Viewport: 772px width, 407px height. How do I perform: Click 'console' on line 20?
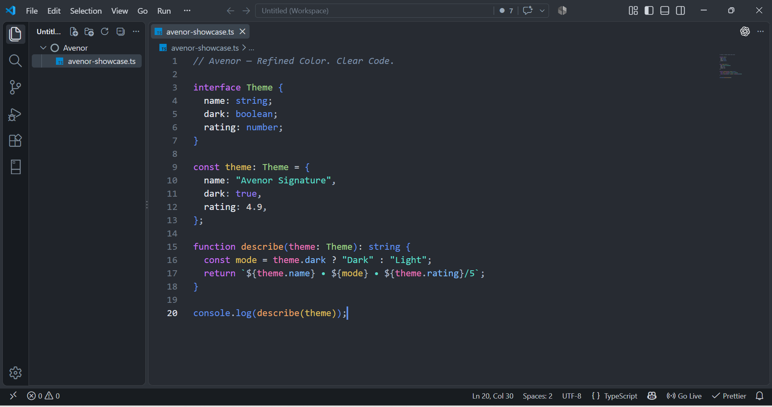coord(212,313)
